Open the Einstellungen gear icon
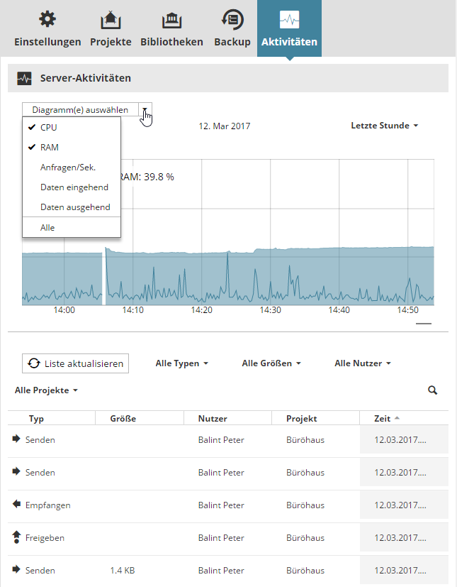The height and width of the screenshot is (587, 457). coord(47,19)
